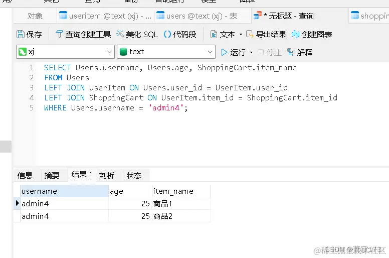Select the 商品2 item_name cell
389x258 pixels.
pyautogui.click(x=181, y=216)
